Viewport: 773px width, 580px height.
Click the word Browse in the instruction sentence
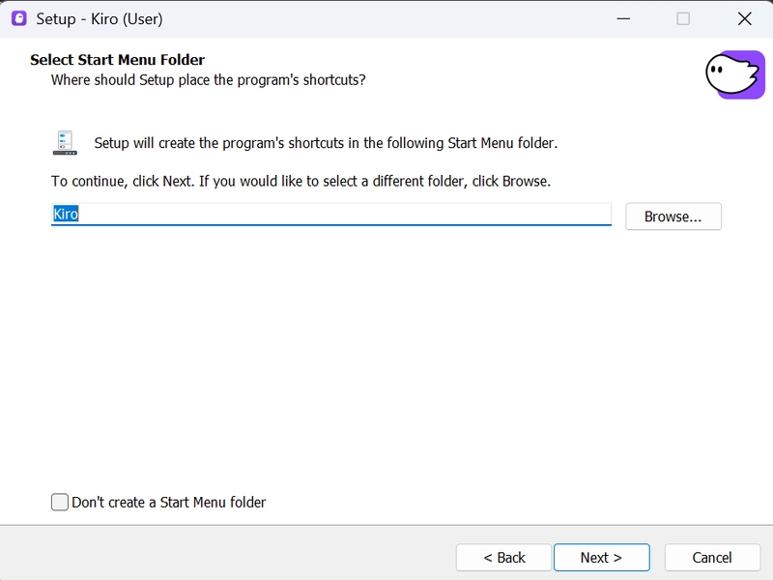tap(525, 181)
